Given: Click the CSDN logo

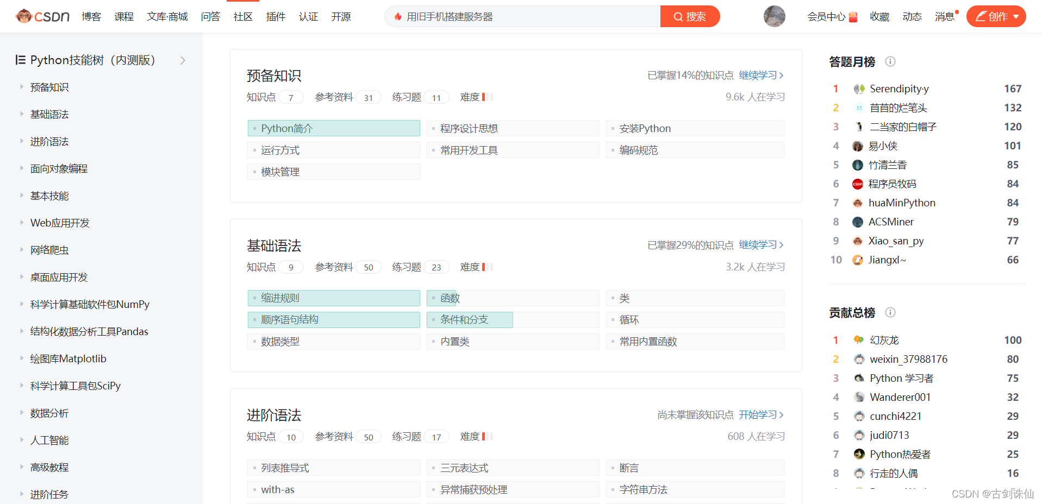Looking at the screenshot, I should pos(43,16).
